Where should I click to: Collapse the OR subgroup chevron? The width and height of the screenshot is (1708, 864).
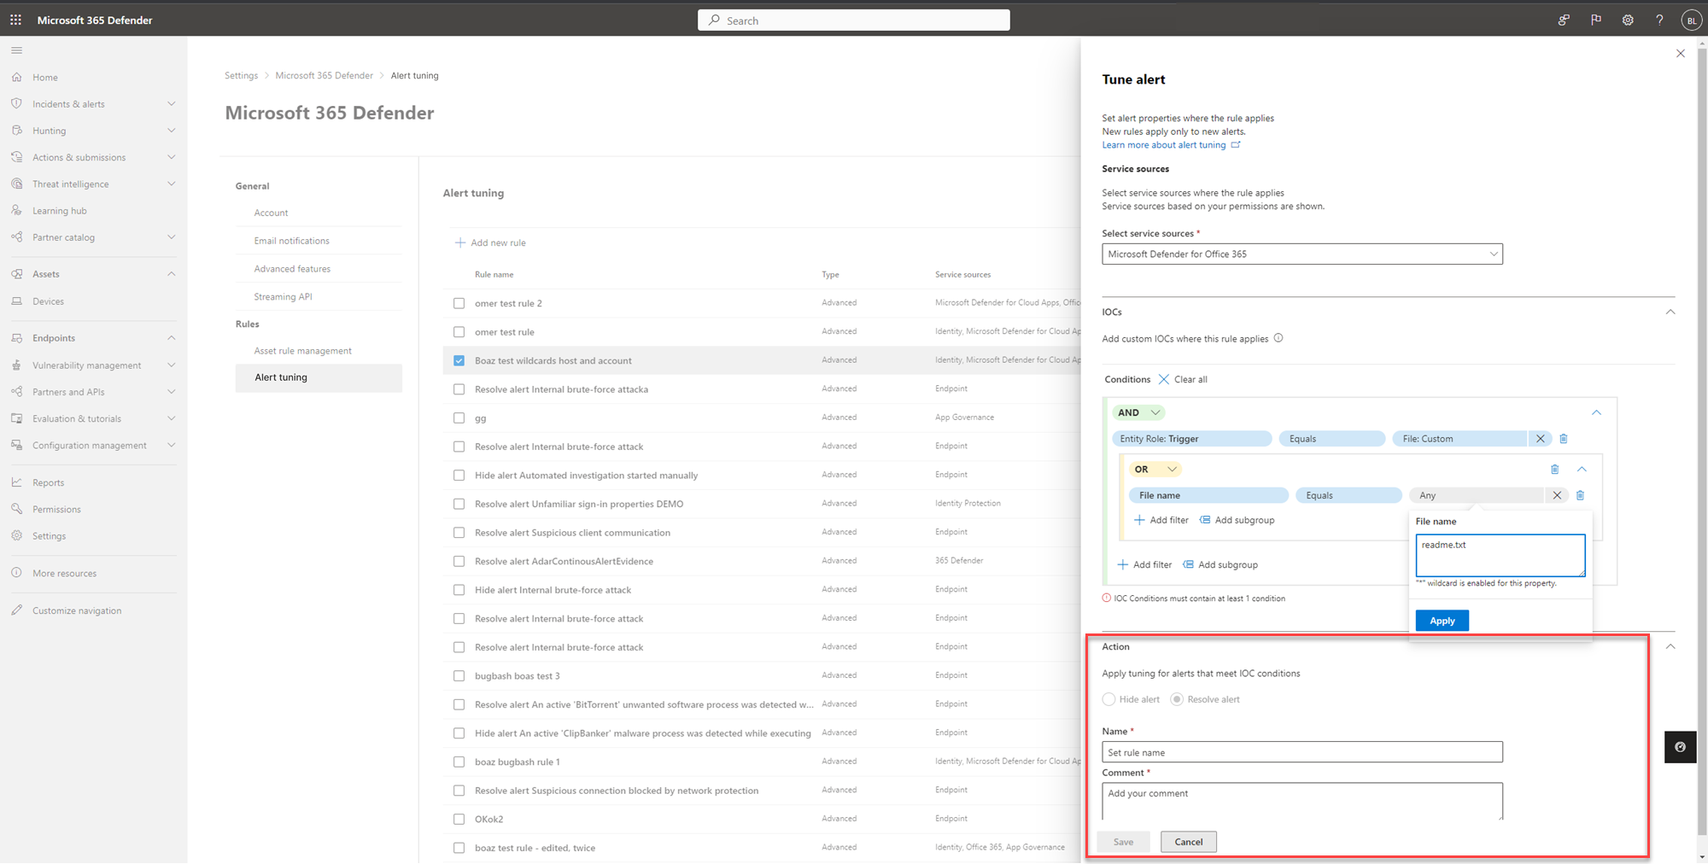(x=1582, y=469)
